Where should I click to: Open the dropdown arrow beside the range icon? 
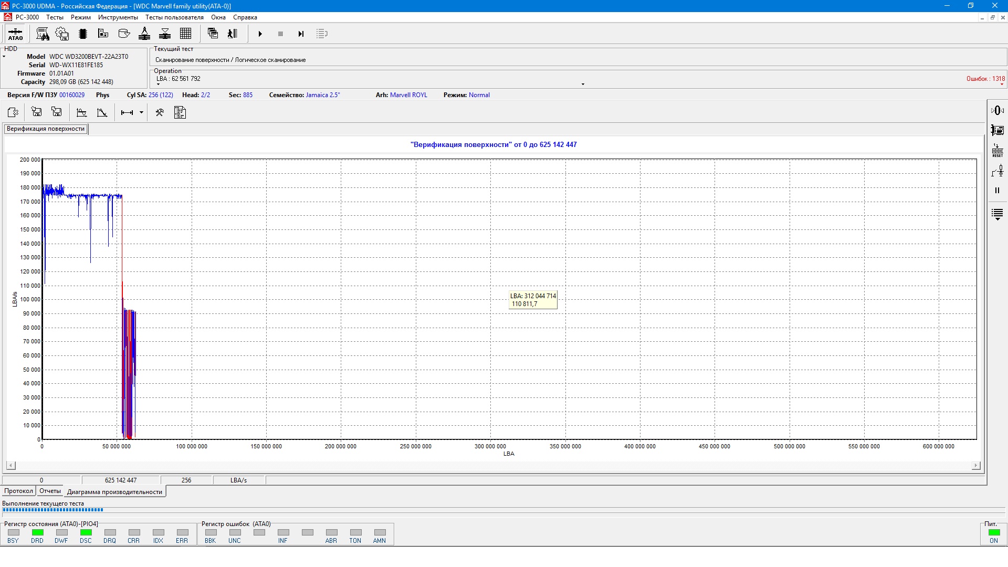(x=141, y=112)
